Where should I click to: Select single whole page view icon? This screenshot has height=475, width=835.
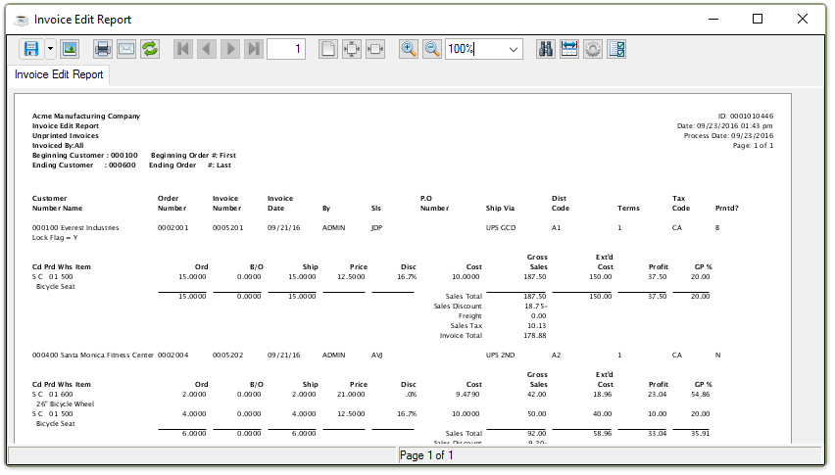[328, 49]
